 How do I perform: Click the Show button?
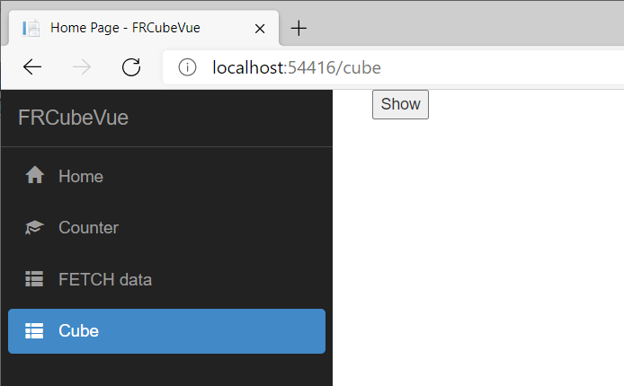400,104
